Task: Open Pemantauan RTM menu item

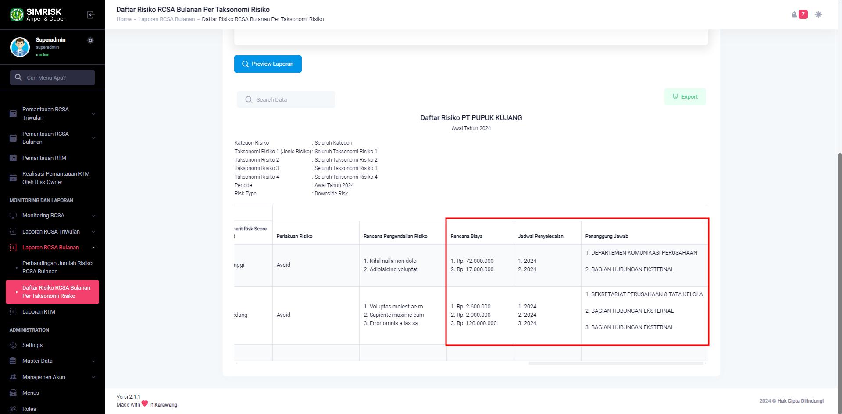Action: (52, 158)
